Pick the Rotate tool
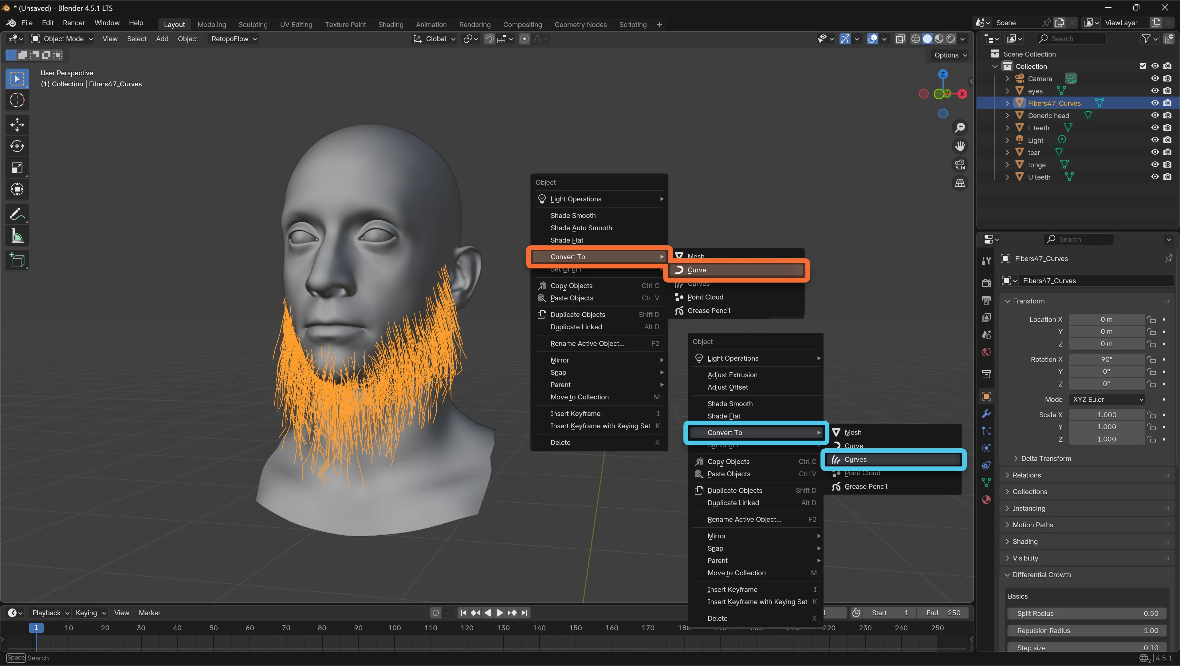The height and width of the screenshot is (666, 1180). 17,146
